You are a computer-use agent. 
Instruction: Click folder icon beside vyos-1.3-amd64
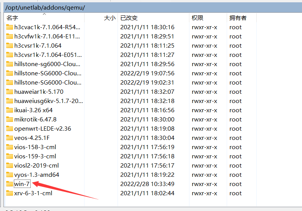10,175
